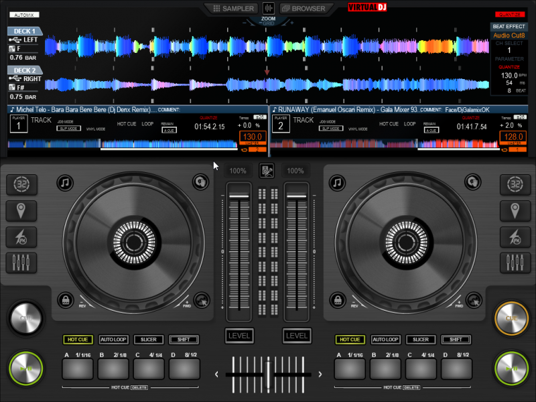Click the right deck play/pause button
Viewport: 536px width, 402px height.
[x=511, y=368]
